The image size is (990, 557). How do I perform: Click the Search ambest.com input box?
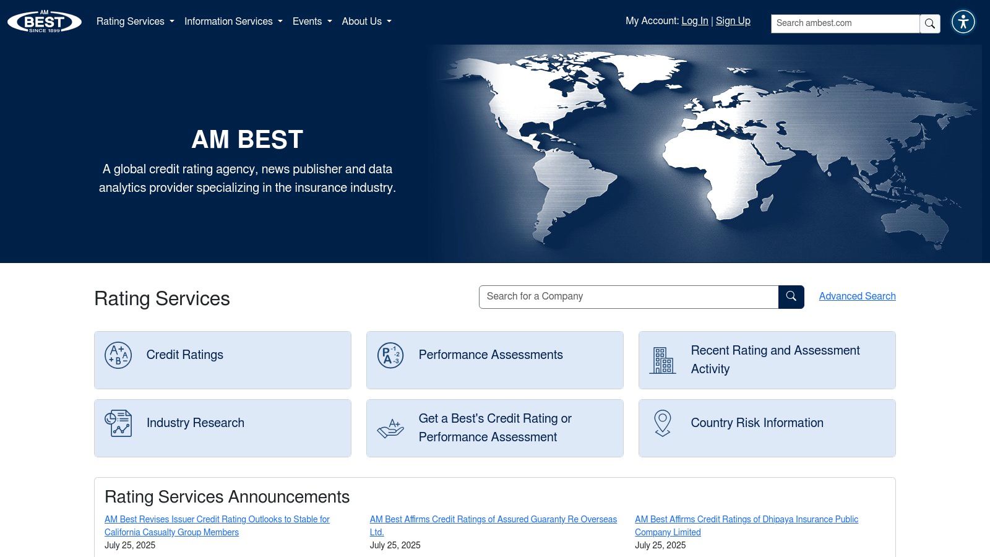click(x=845, y=24)
